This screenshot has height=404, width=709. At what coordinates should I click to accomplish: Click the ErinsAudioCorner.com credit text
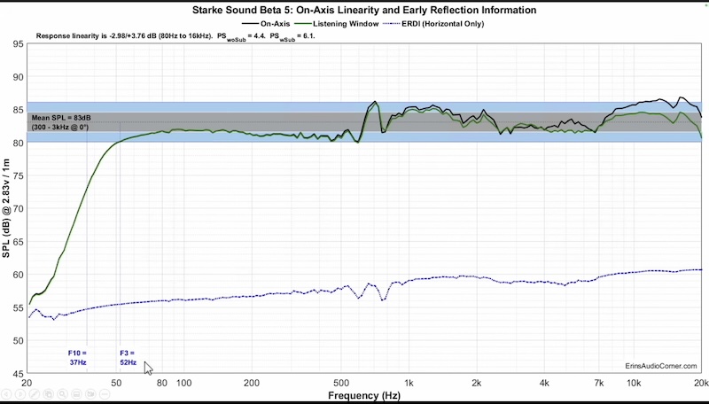[661, 366]
